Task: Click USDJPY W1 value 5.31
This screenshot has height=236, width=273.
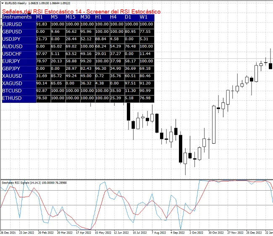Action: pyautogui.click(x=144, y=39)
